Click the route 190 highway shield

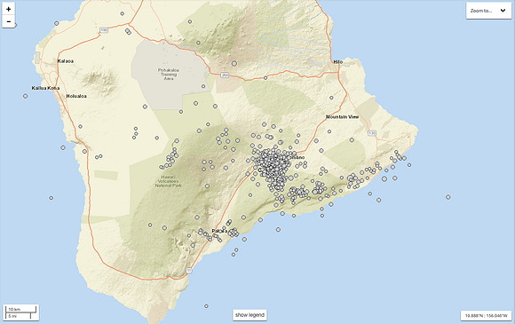[104, 30]
